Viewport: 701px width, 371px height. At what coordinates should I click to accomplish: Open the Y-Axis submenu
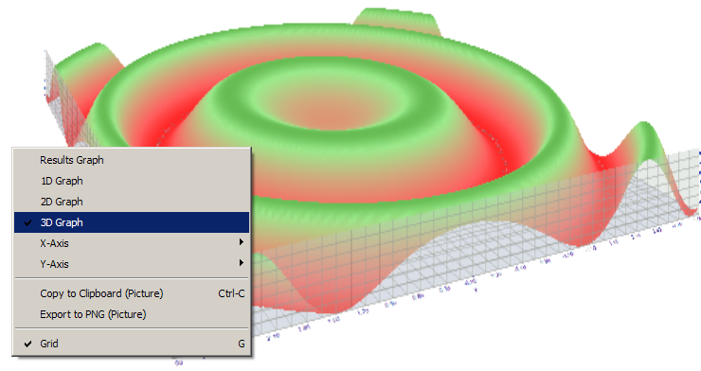132,264
